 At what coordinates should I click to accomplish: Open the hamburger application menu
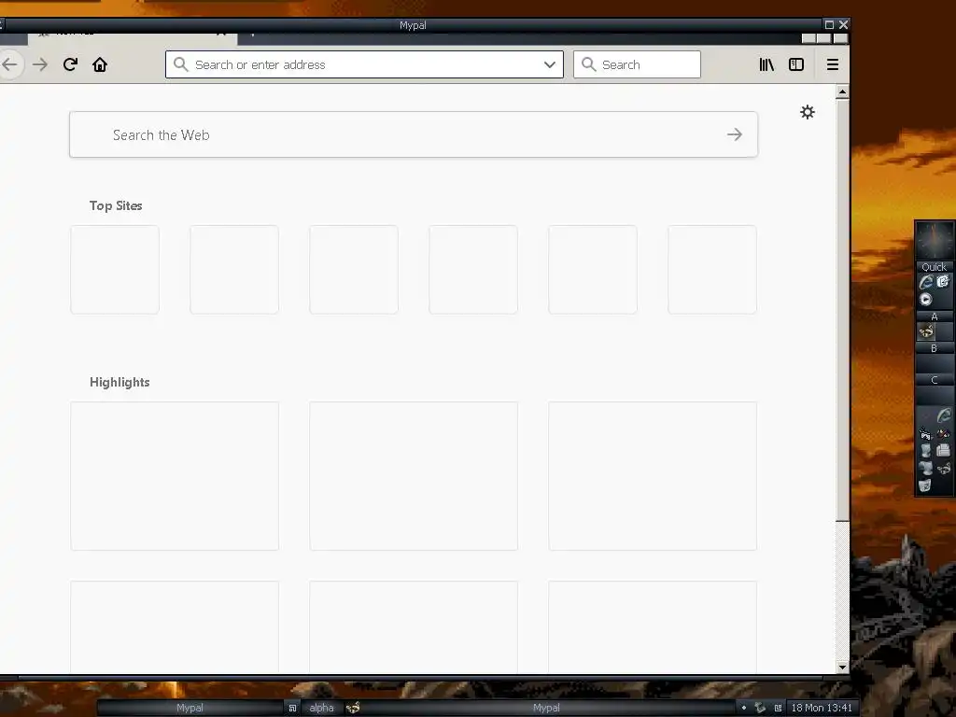coord(832,64)
